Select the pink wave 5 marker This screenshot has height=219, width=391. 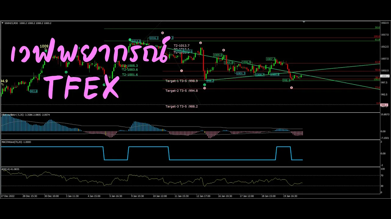(x=291, y=88)
